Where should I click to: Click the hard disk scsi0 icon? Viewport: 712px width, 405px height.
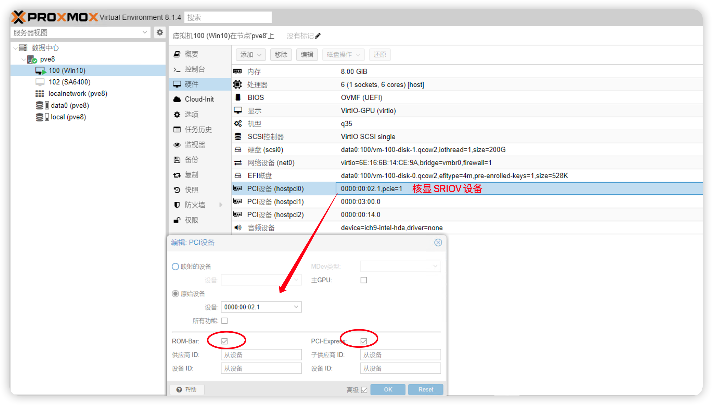[238, 150]
